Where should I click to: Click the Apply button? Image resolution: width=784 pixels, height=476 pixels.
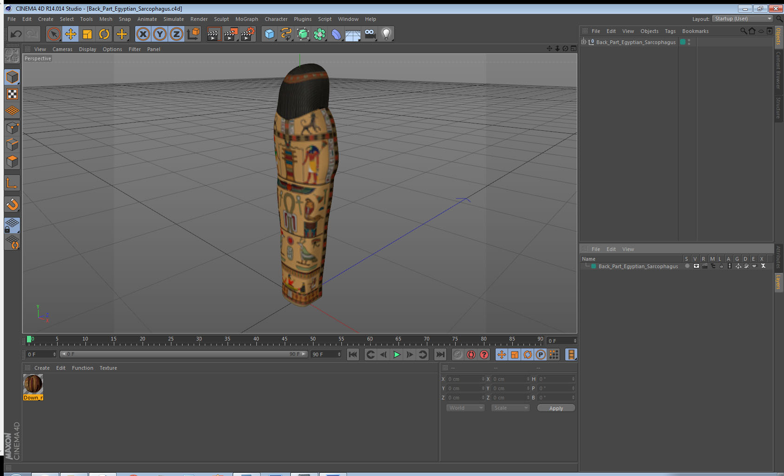point(556,408)
